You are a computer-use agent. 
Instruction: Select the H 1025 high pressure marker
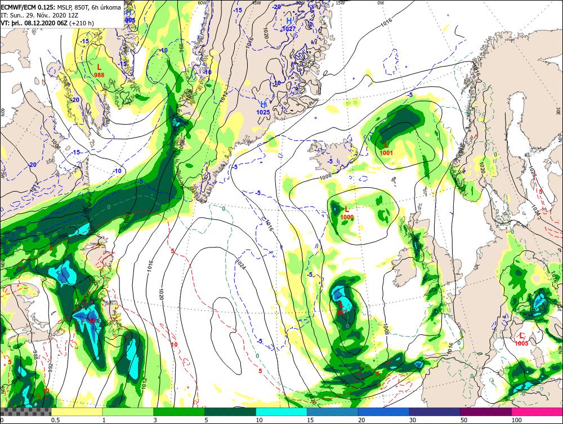click(x=263, y=108)
